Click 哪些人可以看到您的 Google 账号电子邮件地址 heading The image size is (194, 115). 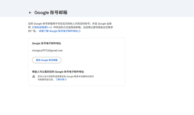tap(58, 72)
